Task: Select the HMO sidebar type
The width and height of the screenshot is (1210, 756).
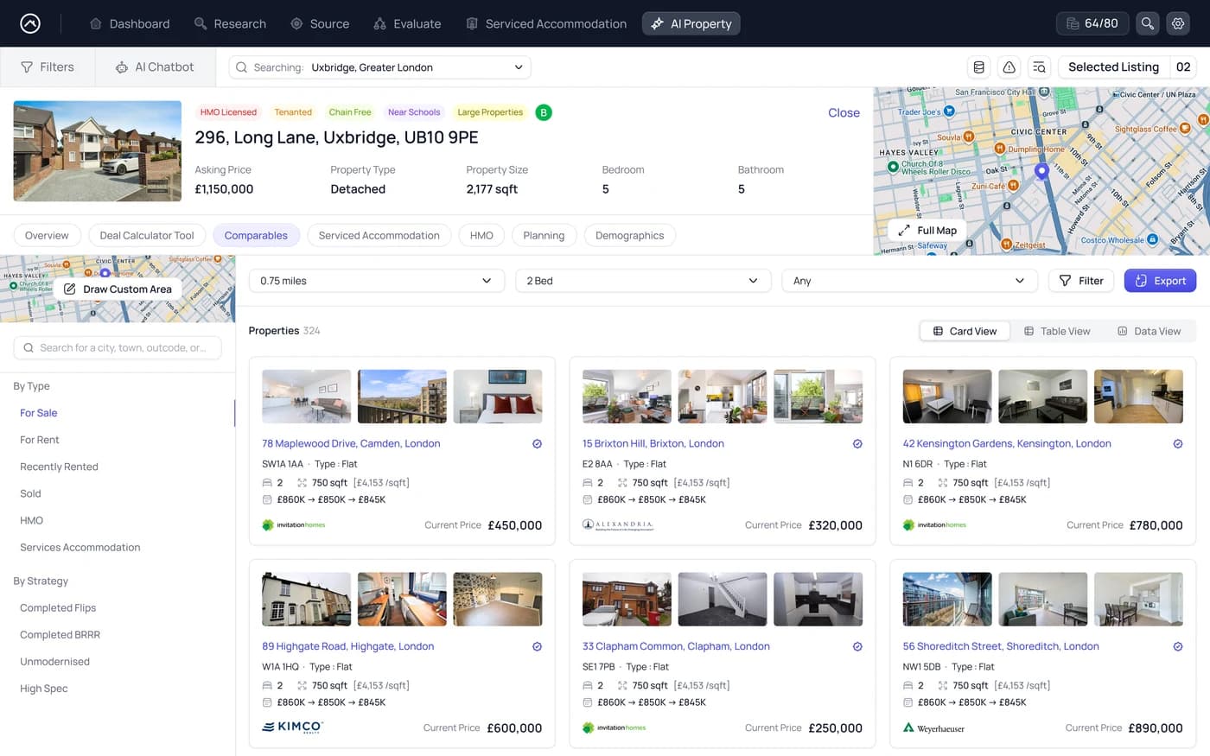Action: point(31,520)
